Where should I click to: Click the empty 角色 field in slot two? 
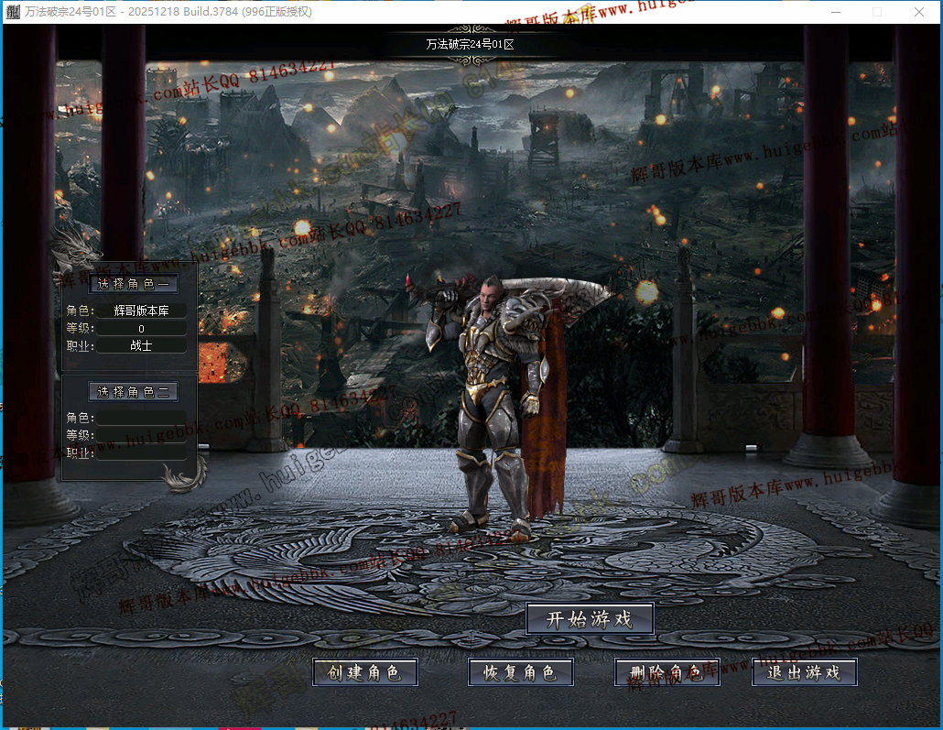(141, 418)
